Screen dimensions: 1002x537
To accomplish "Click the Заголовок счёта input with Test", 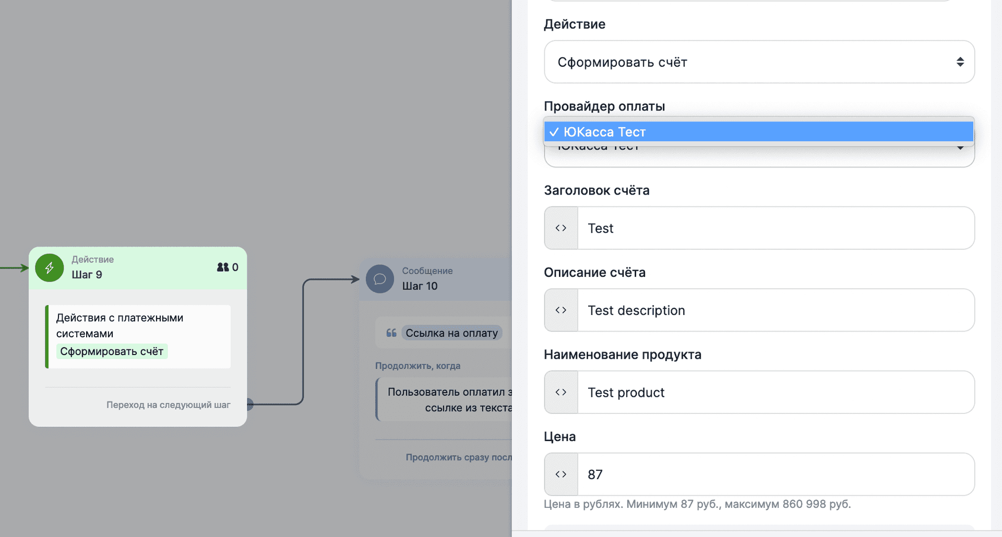I will (776, 228).
